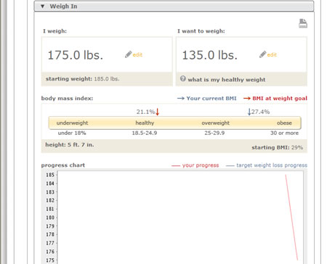
Task: Select the 175.0 lbs. current weight value
Action: tap(76, 55)
